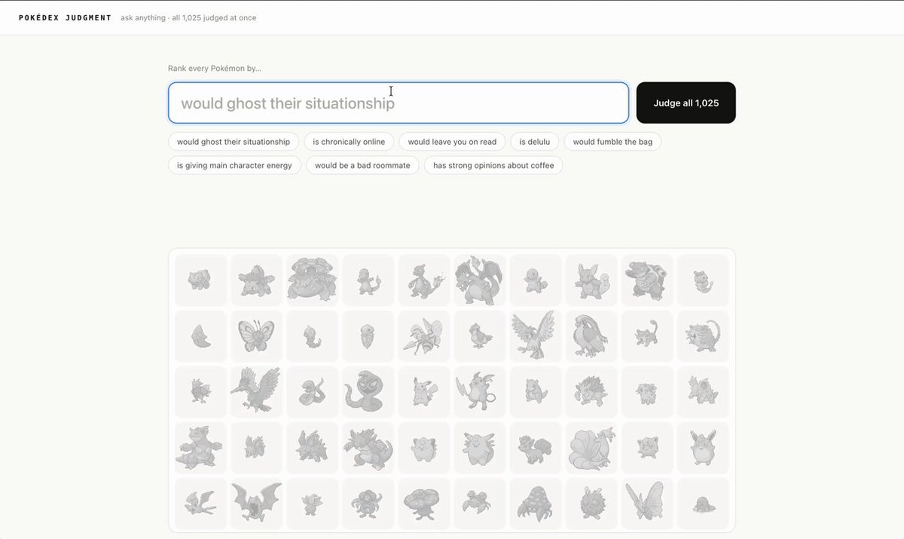Select the Nidoking tile
The height and width of the screenshot is (539, 904).
(368, 448)
